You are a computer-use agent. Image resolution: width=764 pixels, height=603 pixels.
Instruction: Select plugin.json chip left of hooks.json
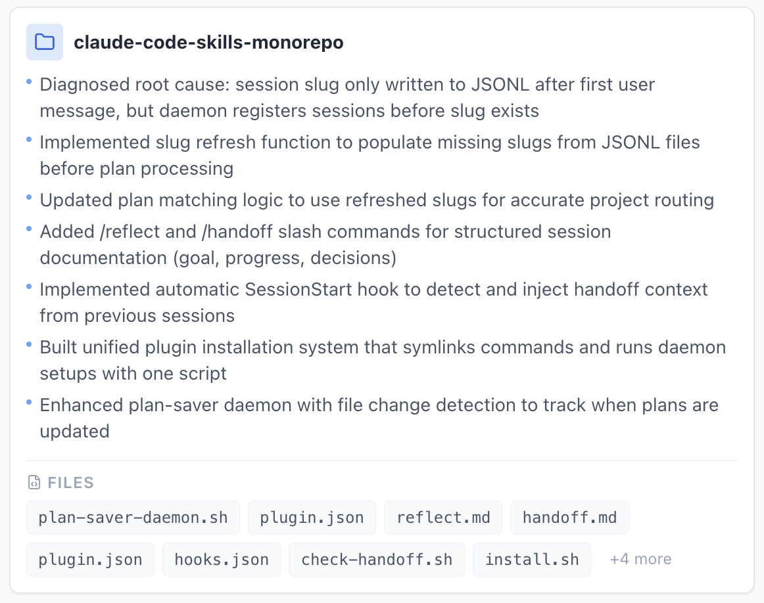pos(90,560)
